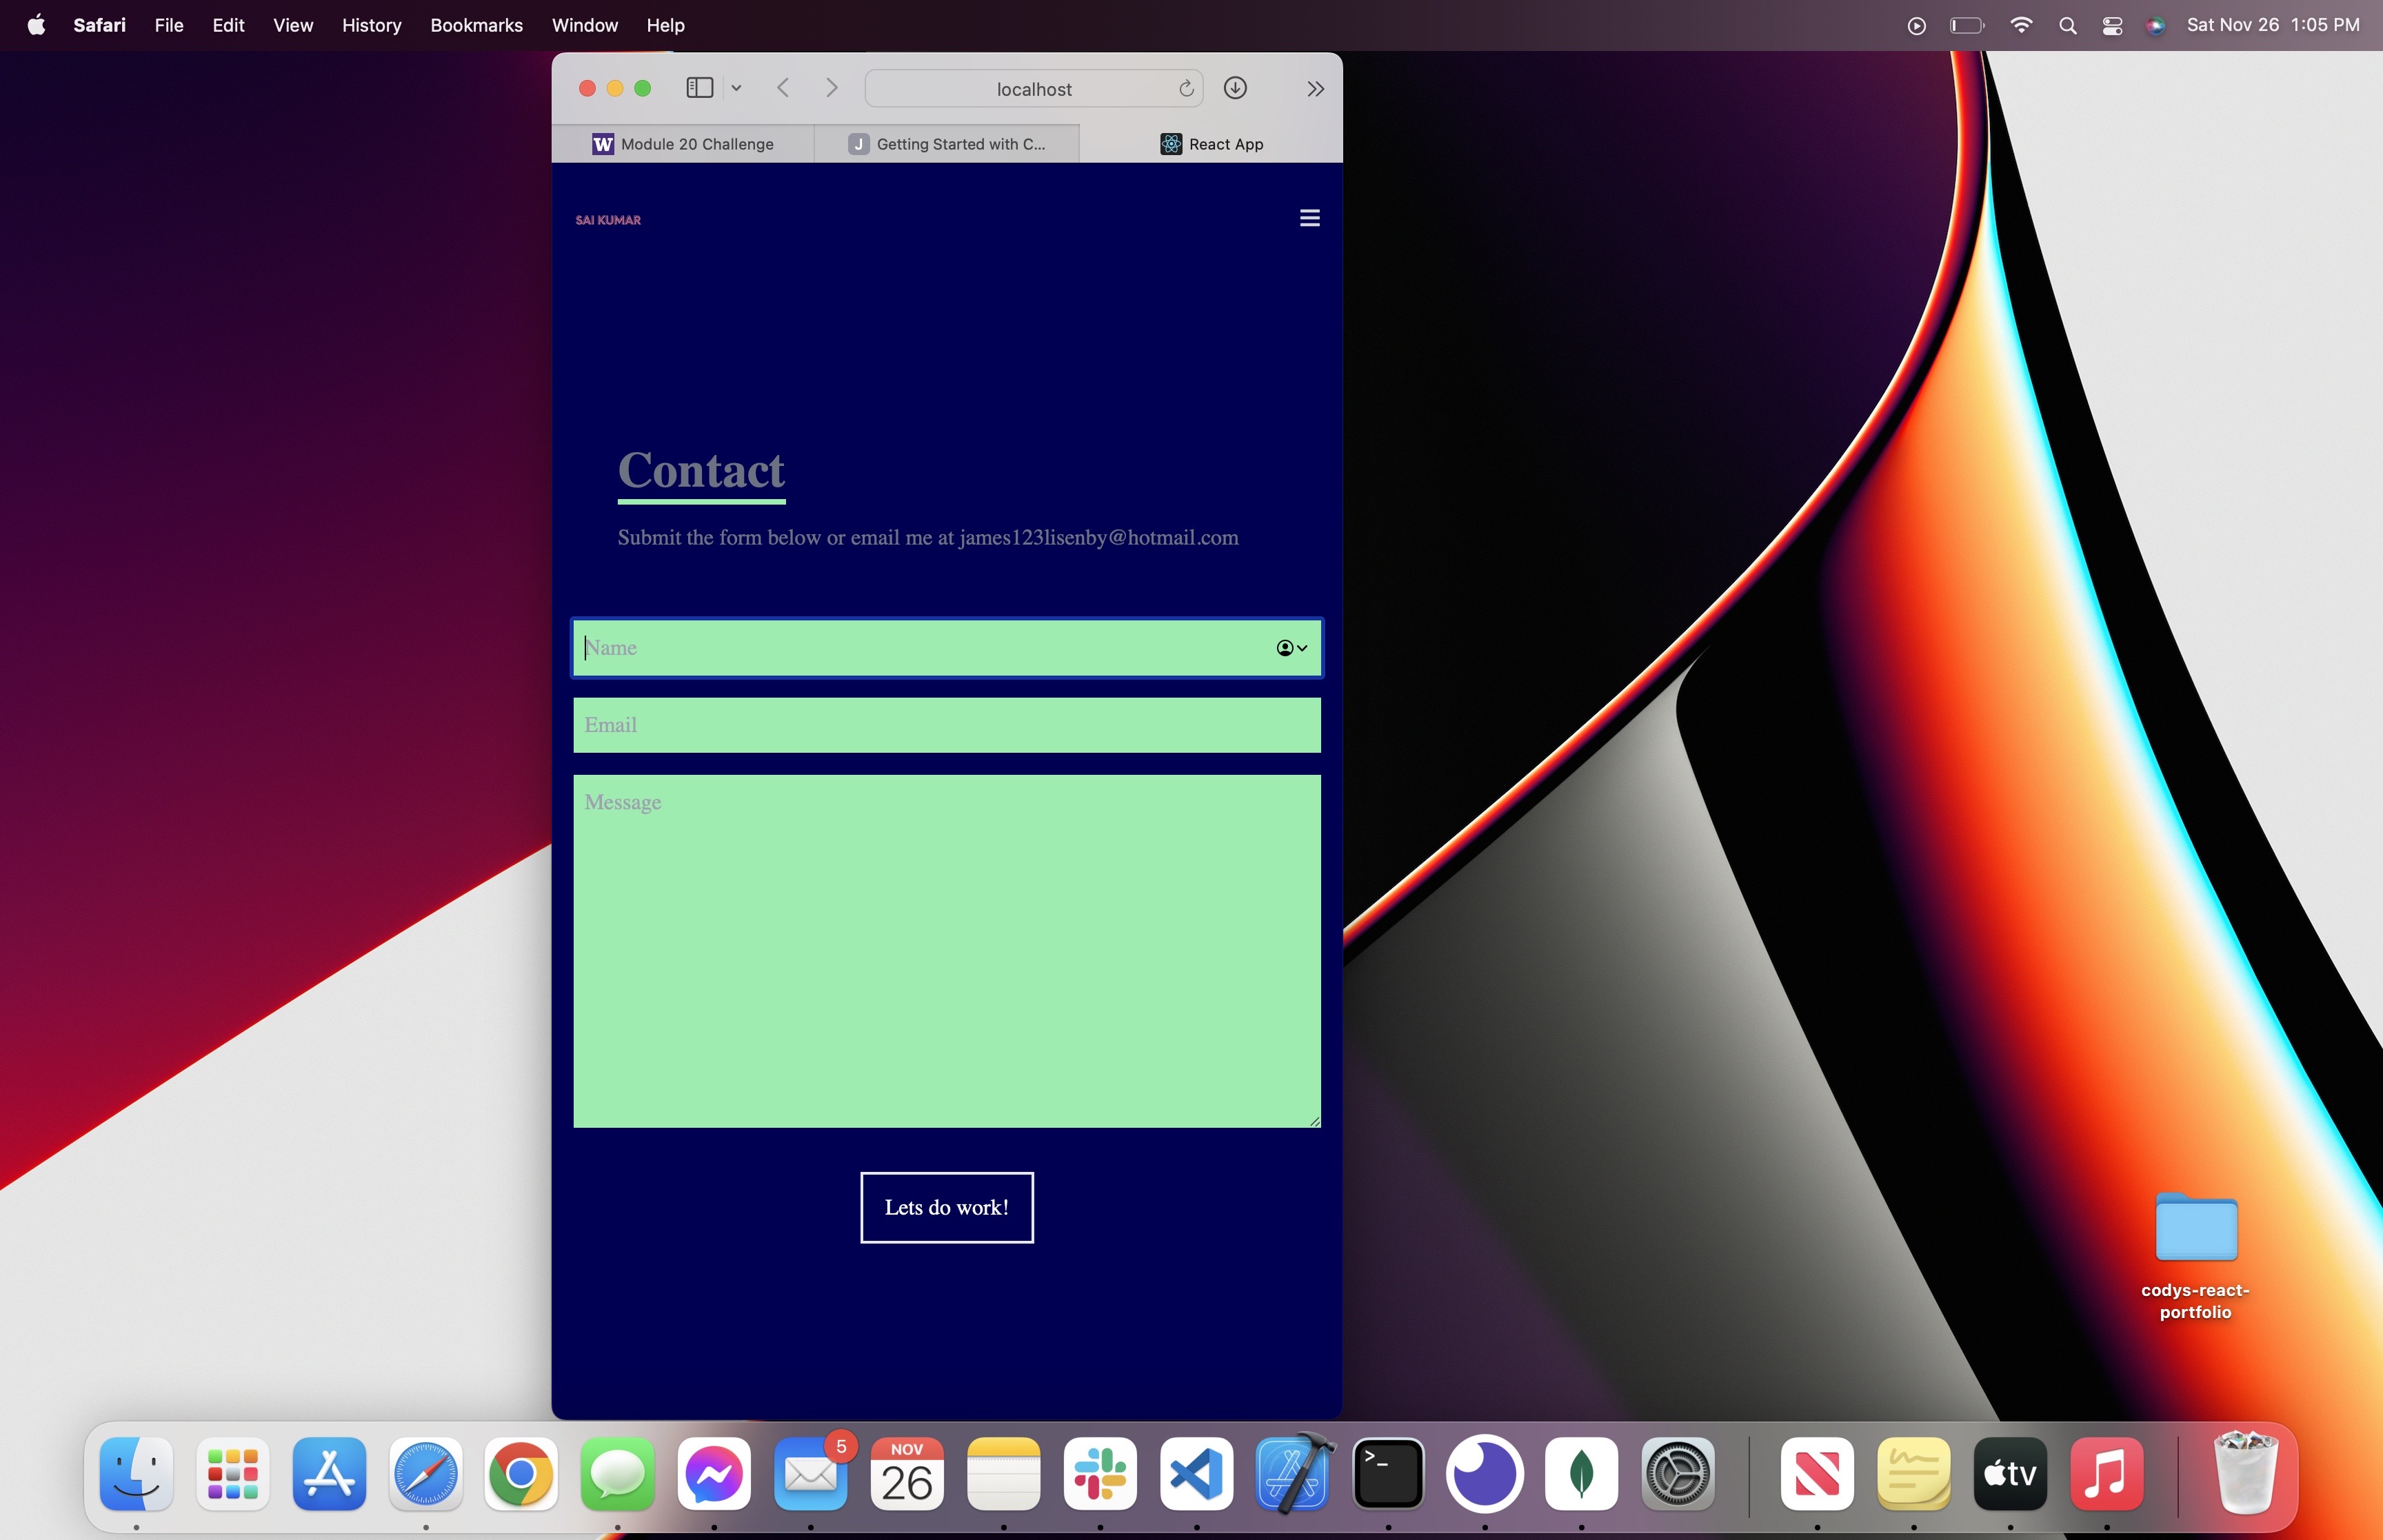2383x1540 pixels.
Task: Open the File menu
Action: (x=169, y=25)
